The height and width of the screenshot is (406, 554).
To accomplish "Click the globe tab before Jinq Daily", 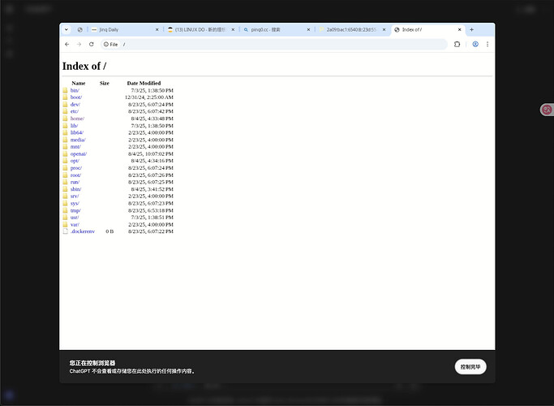I will tap(79, 30).
